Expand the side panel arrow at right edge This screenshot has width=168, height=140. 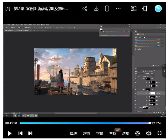[164, 71]
